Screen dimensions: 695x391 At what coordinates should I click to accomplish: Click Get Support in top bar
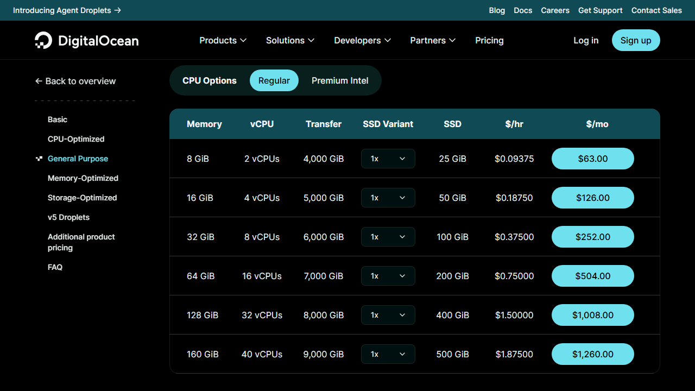[600, 10]
